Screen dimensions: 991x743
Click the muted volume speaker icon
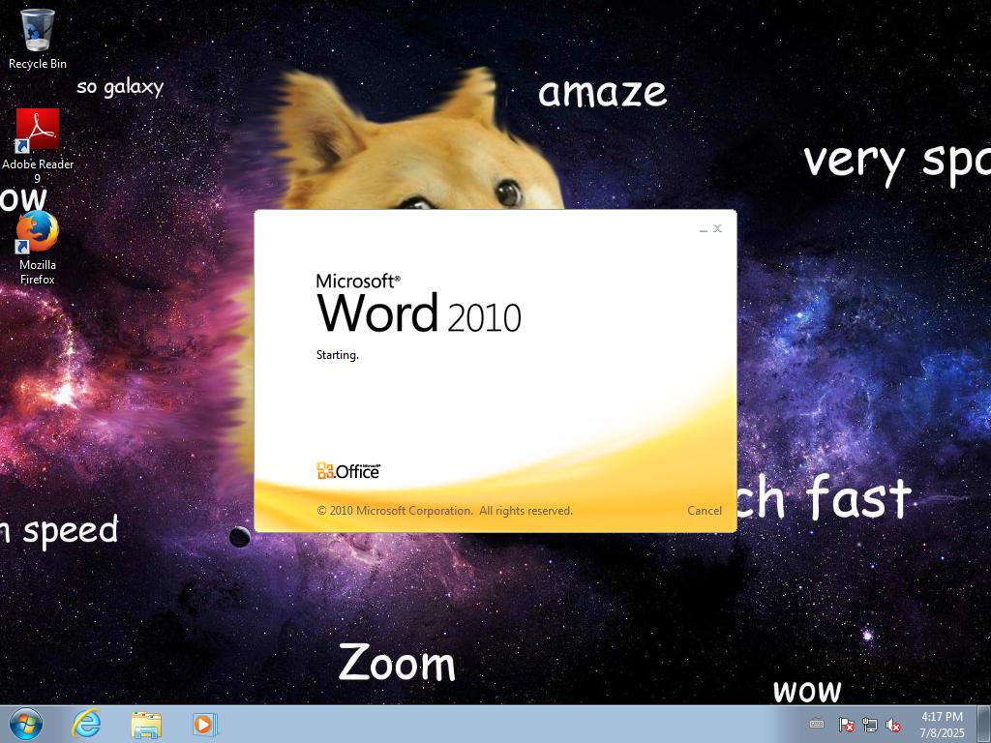click(893, 725)
